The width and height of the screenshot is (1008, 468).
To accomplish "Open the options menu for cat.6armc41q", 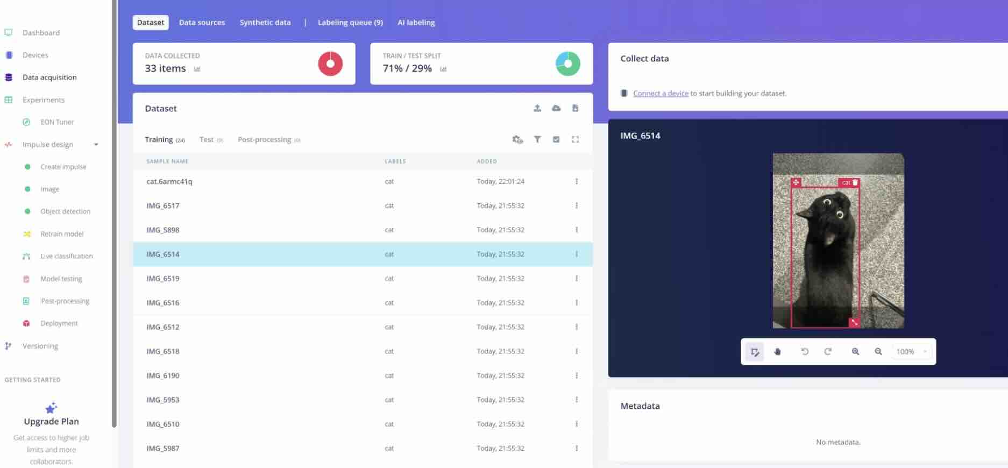I will 576,181.
